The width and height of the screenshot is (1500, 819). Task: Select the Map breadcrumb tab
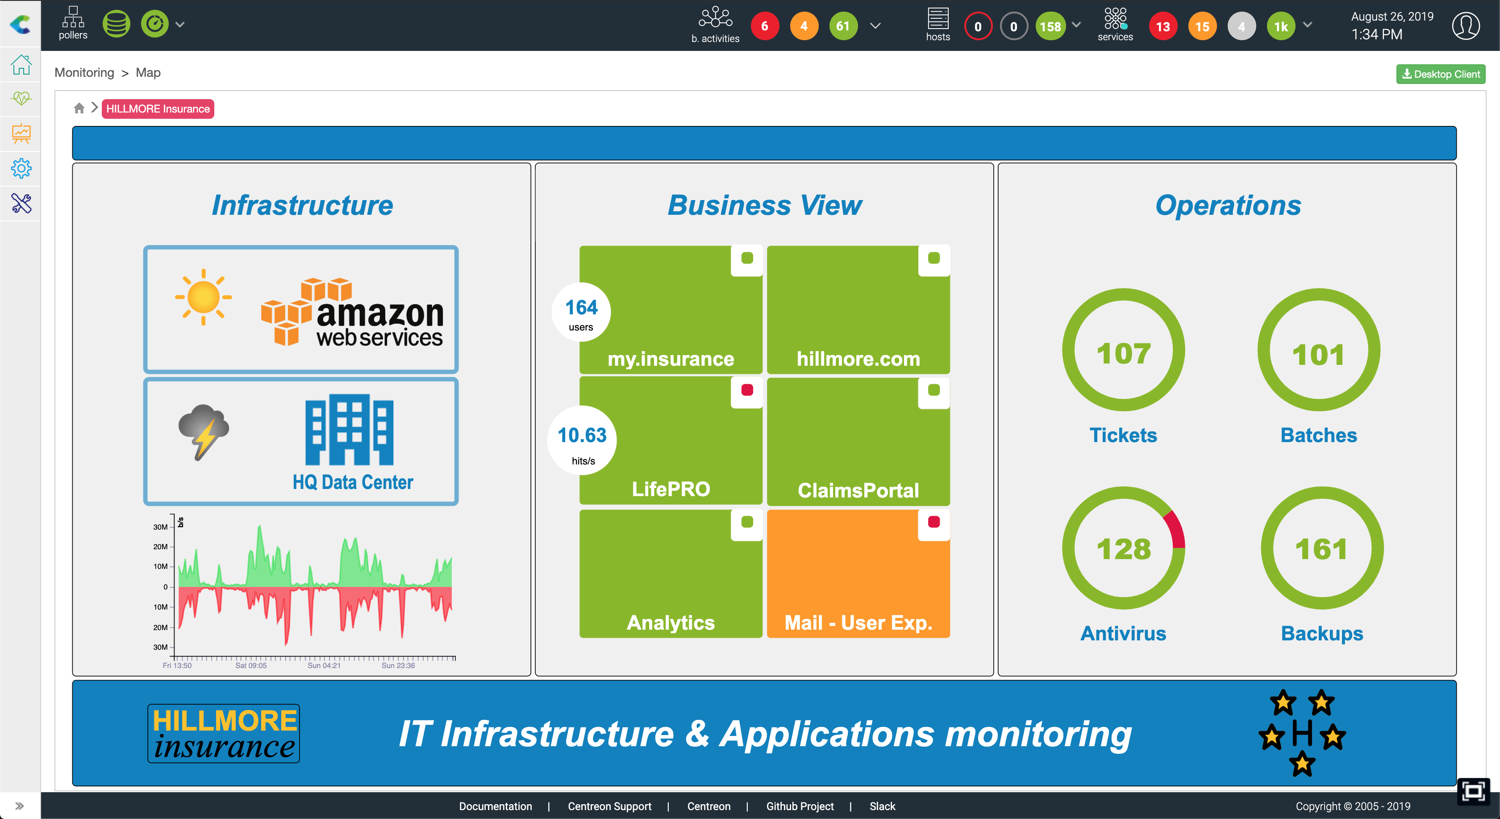(x=149, y=71)
